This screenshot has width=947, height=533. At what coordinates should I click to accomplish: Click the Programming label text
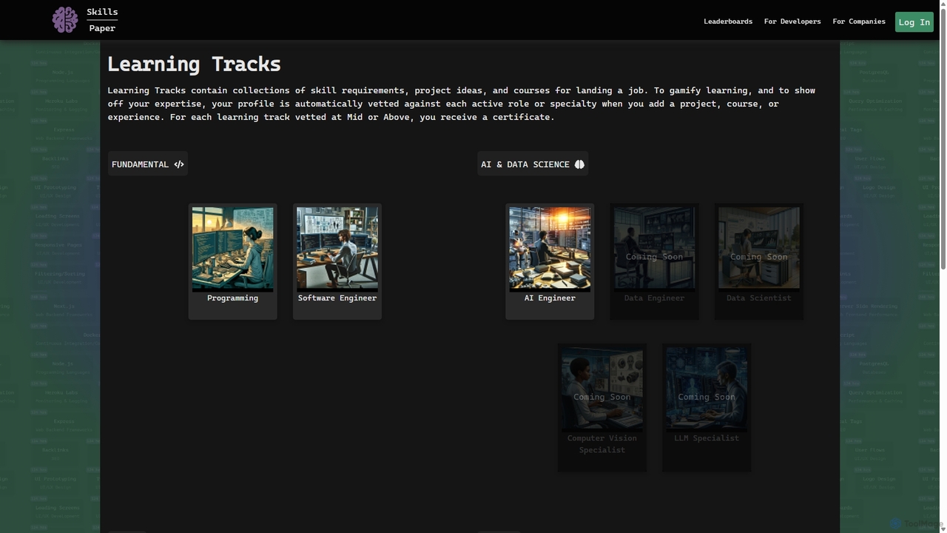[233, 298]
